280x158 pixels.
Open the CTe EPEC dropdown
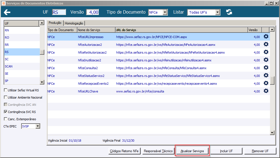pyautogui.click(x=38, y=126)
